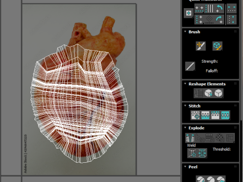
Task: Click Stitch To Average icon
Action: click(206, 115)
